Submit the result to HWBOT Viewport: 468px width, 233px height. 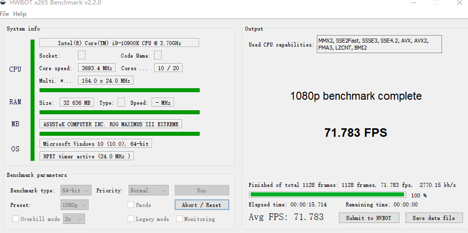click(x=369, y=218)
